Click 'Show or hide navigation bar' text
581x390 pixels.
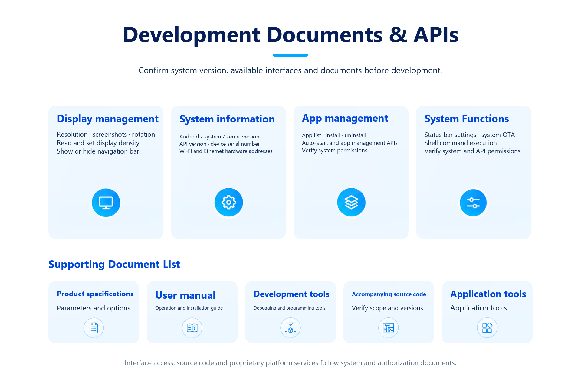click(x=98, y=151)
